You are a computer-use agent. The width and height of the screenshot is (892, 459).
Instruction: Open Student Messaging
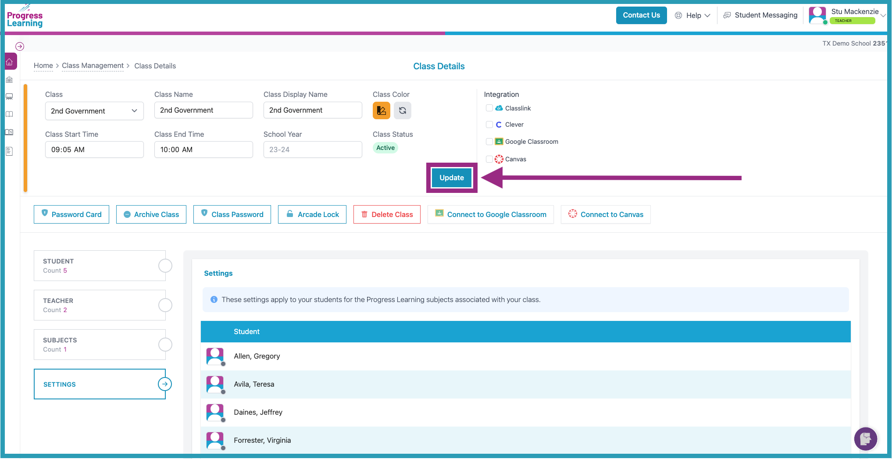[760, 15]
